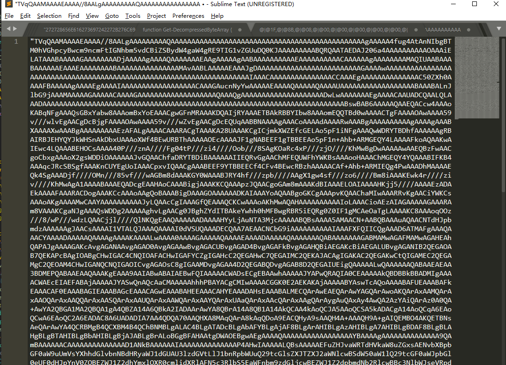Open the Project menu
Image resolution: width=506 pixels, height=365 pixels.
(156, 16)
